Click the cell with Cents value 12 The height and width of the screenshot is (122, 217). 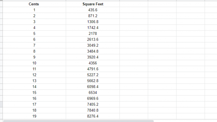click(34, 75)
